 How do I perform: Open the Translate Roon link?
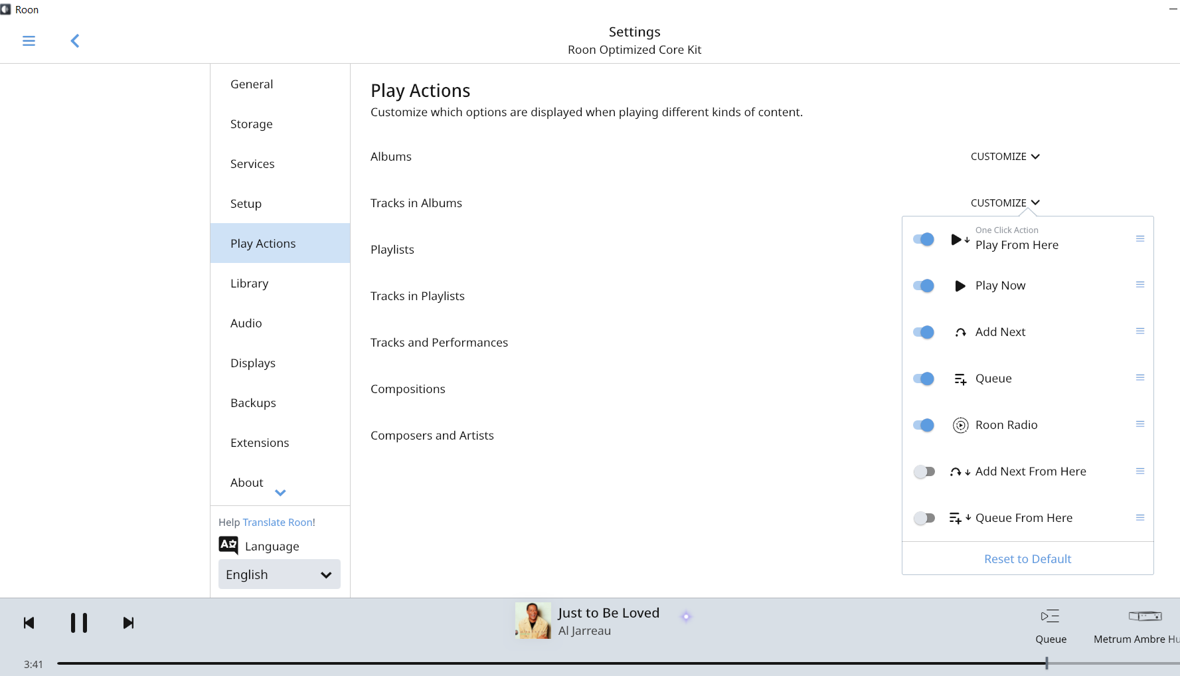[x=278, y=523]
